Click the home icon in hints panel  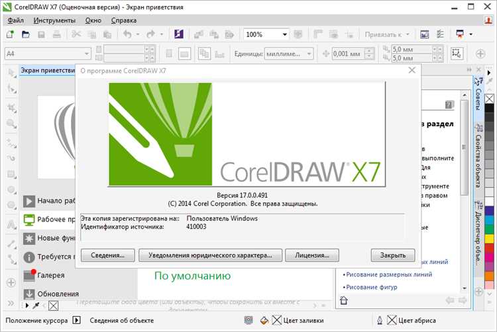coord(344,300)
